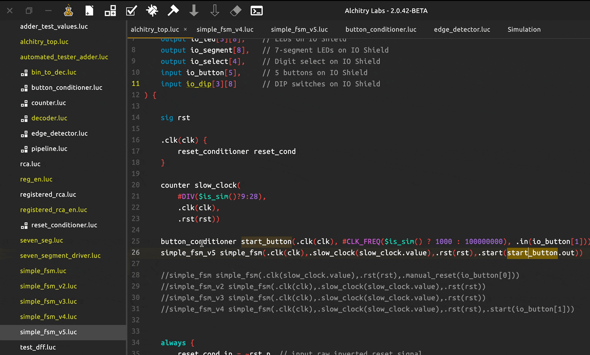Build project with the hammer icon
This screenshot has width=590, height=355.
pyautogui.click(x=173, y=11)
